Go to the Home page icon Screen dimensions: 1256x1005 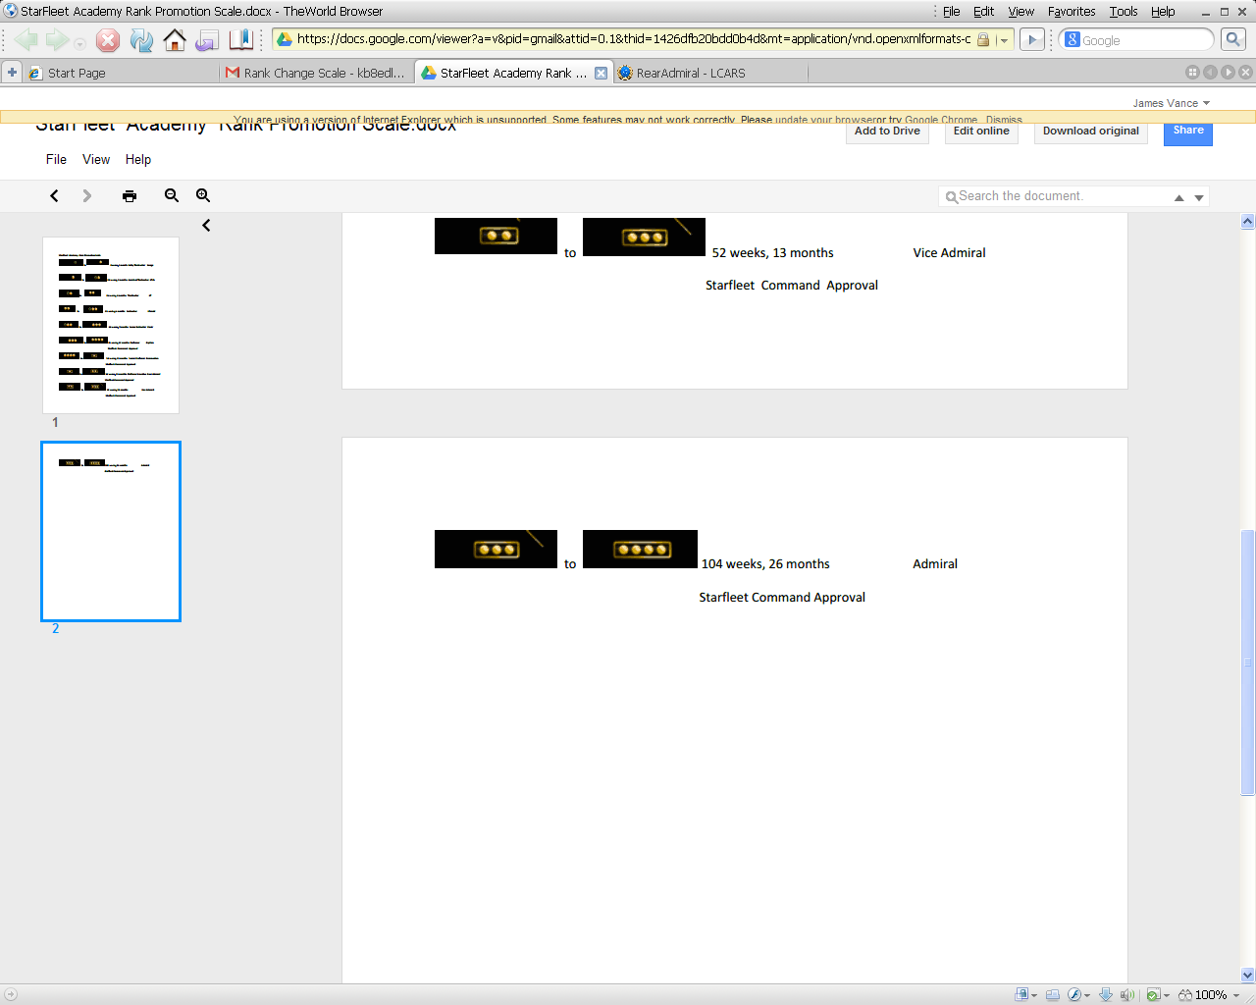point(175,39)
